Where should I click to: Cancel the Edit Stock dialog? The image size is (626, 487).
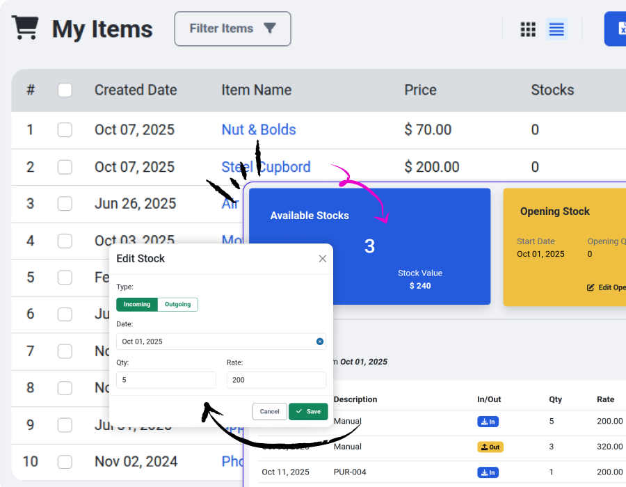click(269, 411)
